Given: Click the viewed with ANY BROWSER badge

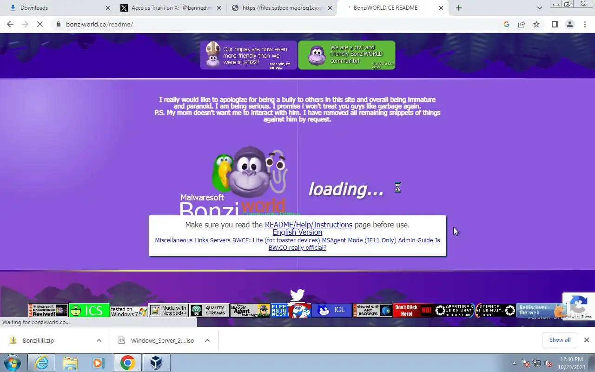Looking at the screenshot, I should click(x=373, y=311).
